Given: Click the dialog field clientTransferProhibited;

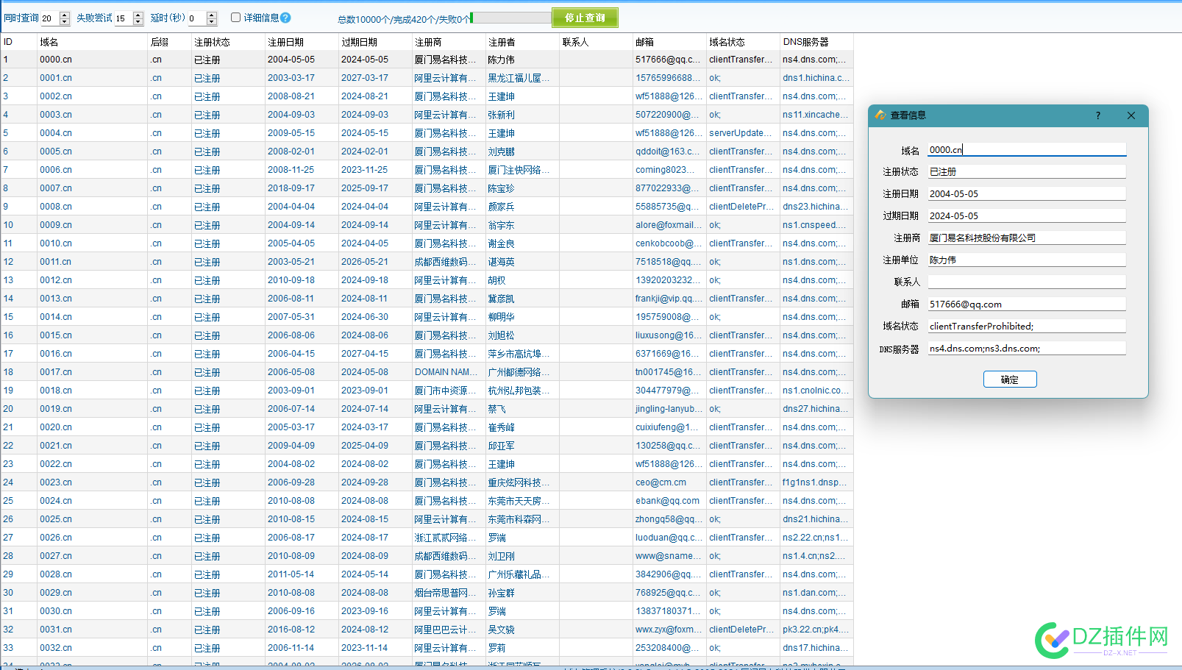Looking at the screenshot, I should coord(1027,326).
